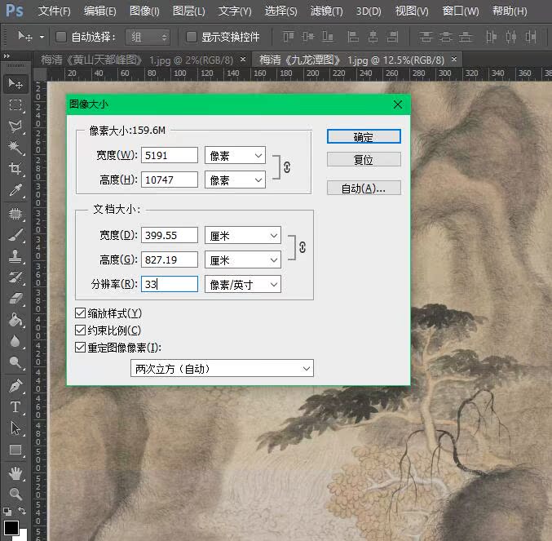Image resolution: width=552 pixels, height=541 pixels.
Task: Toggle pixel dimensions constrain link icon
Action: point(287,167)
